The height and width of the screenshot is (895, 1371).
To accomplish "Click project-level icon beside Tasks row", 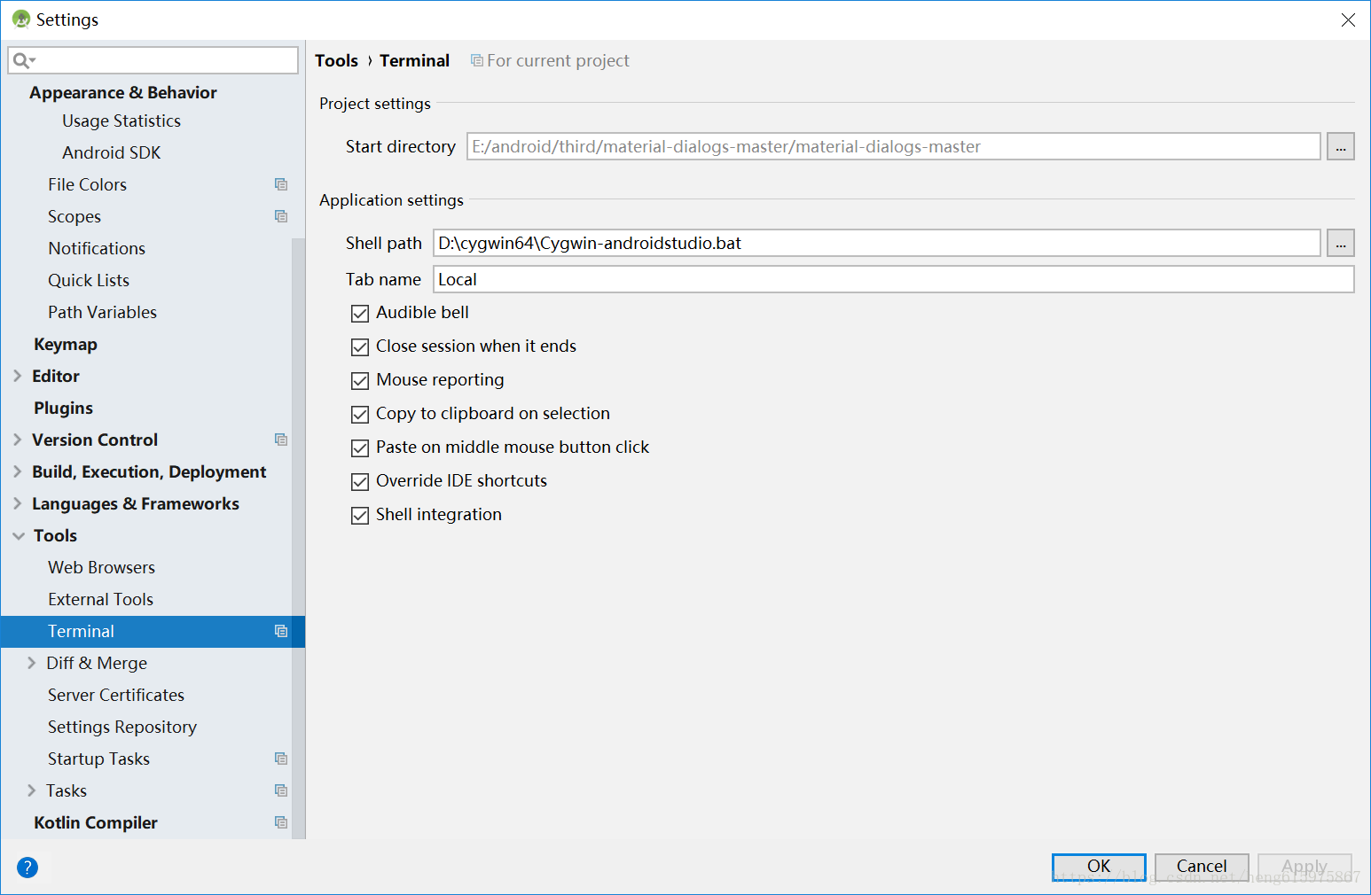I will click(x=281, y=790).
